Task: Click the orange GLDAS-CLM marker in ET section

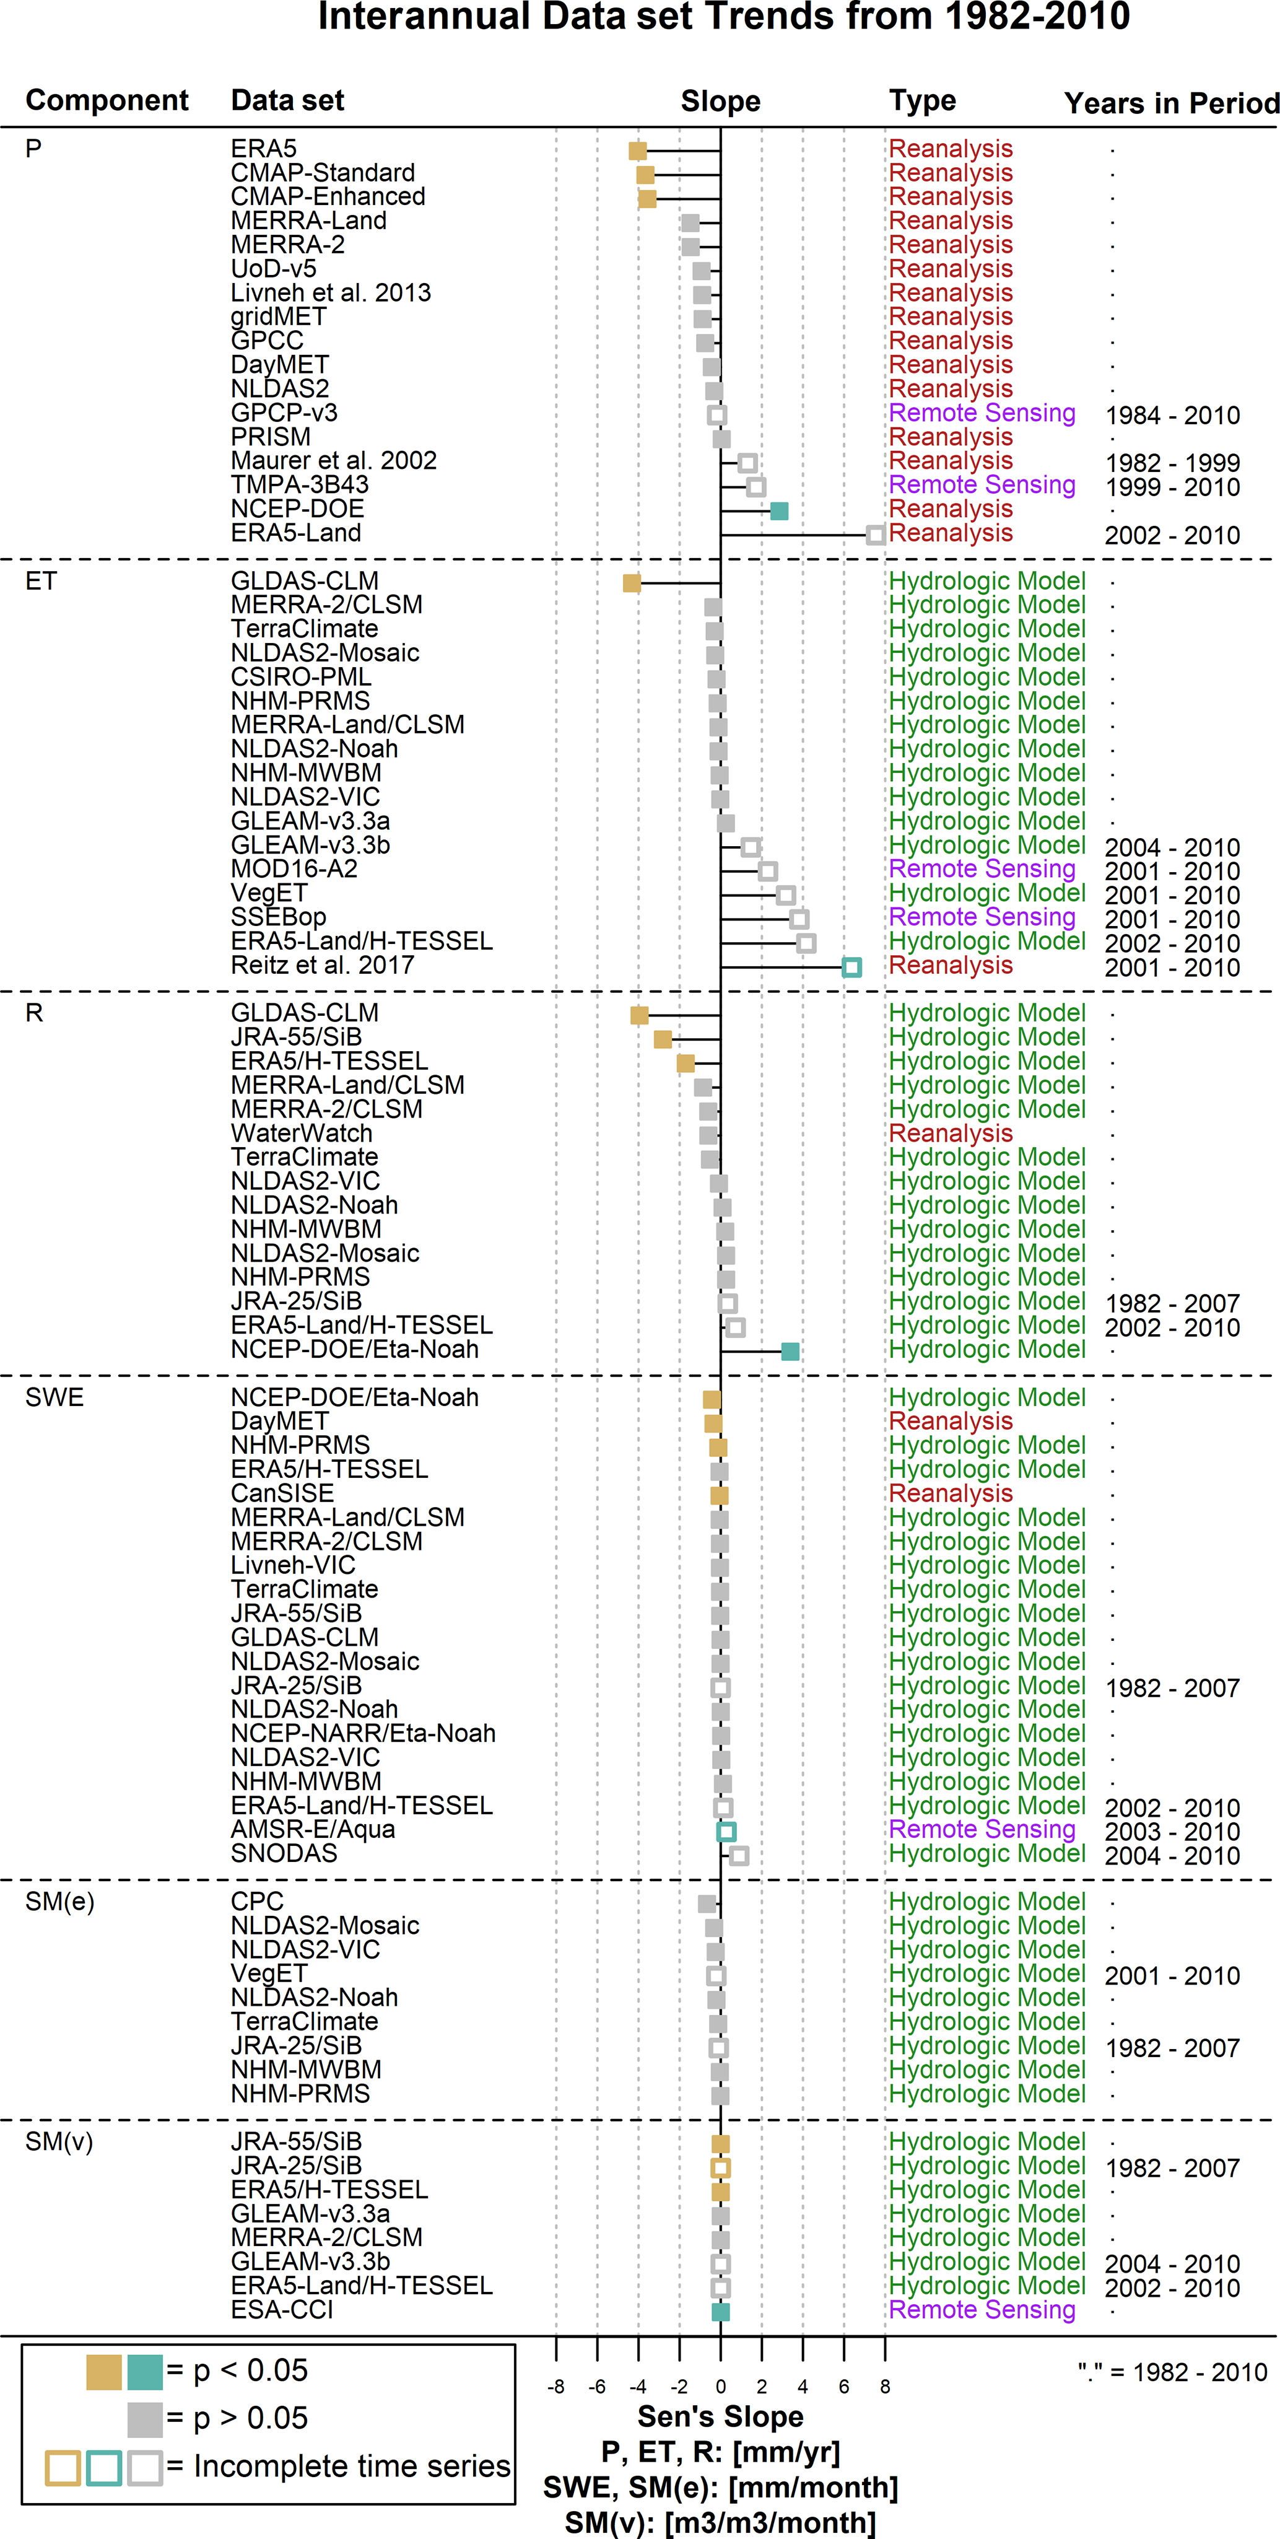Action: [632, 582]
